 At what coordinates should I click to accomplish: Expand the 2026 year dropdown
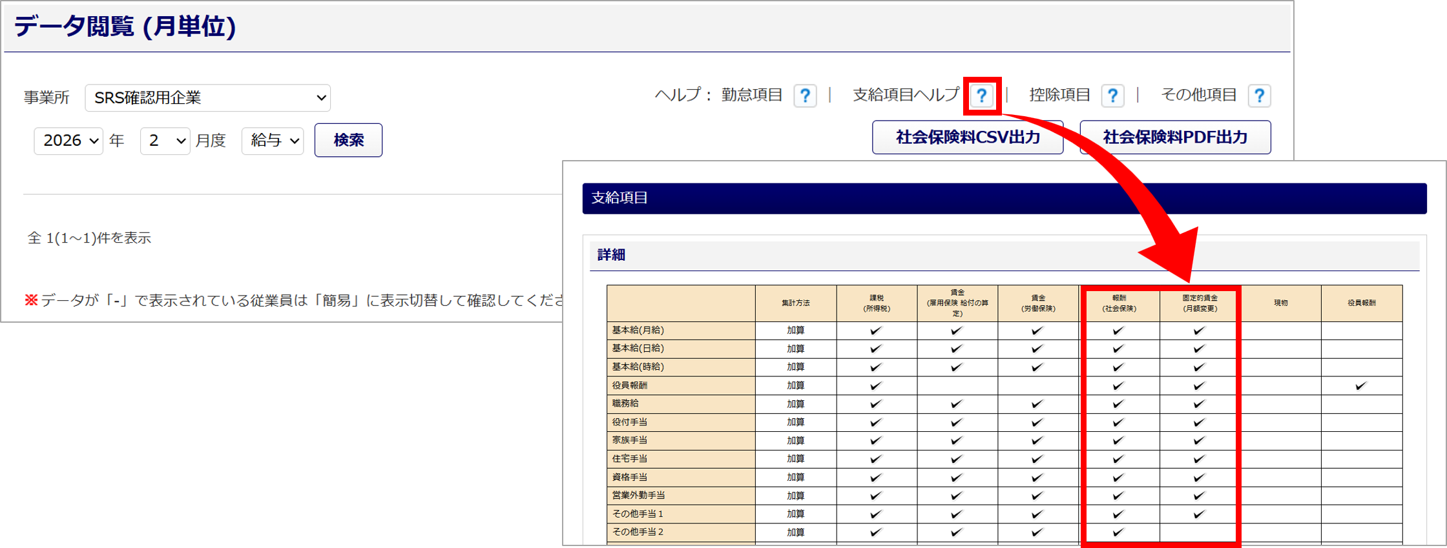click(68, 141)
